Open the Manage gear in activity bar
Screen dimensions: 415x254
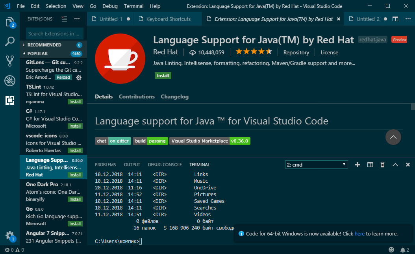(10, 235)
